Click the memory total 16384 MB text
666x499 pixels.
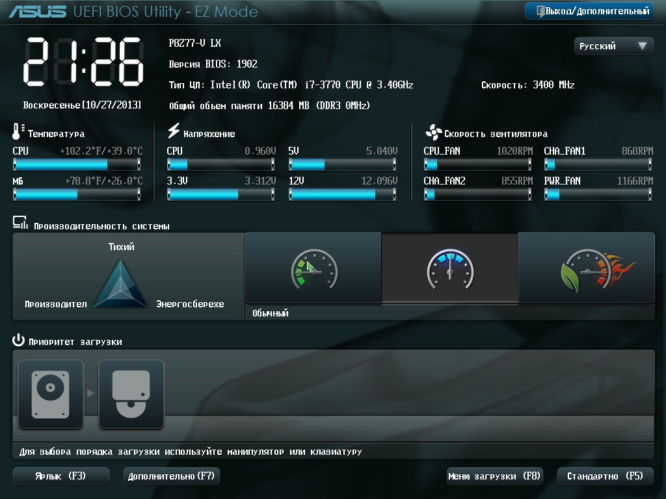point(269,106)
